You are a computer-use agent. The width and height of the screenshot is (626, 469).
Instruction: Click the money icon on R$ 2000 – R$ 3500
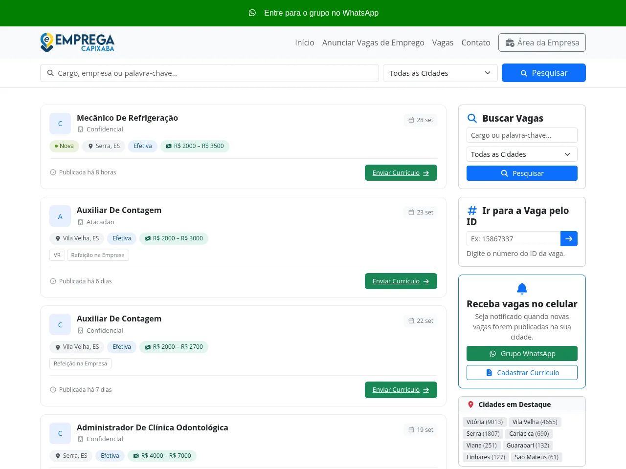point(169,146)
